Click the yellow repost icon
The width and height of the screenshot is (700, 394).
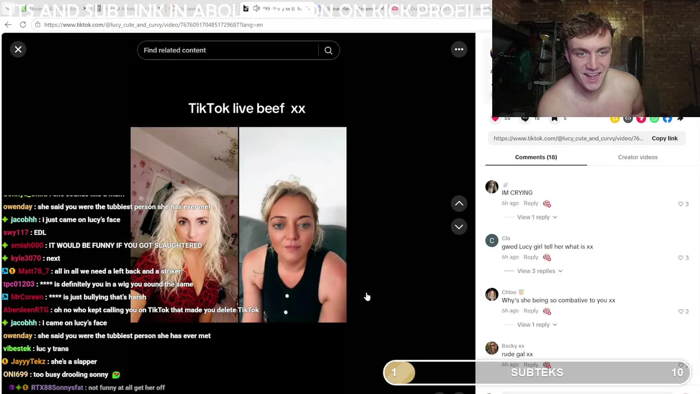615,119
